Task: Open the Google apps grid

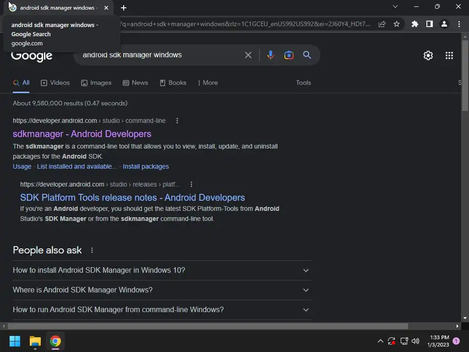Action: coord(449,55)
